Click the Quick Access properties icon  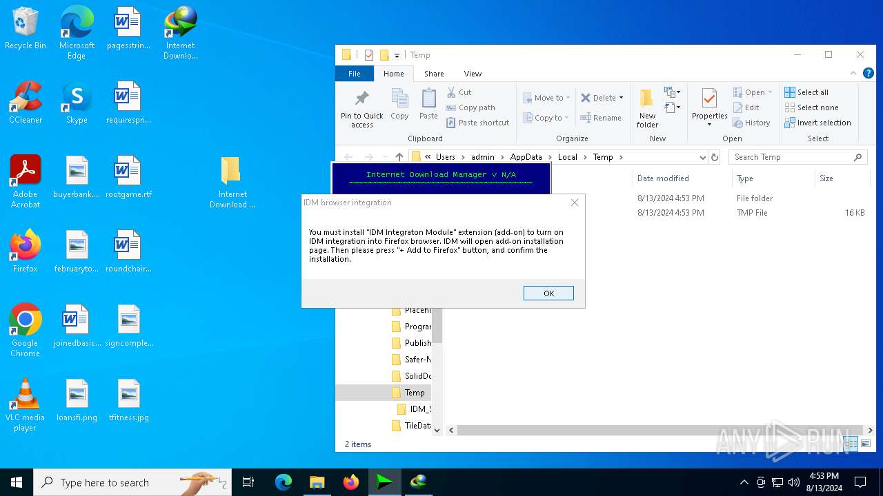click(369, 55)
